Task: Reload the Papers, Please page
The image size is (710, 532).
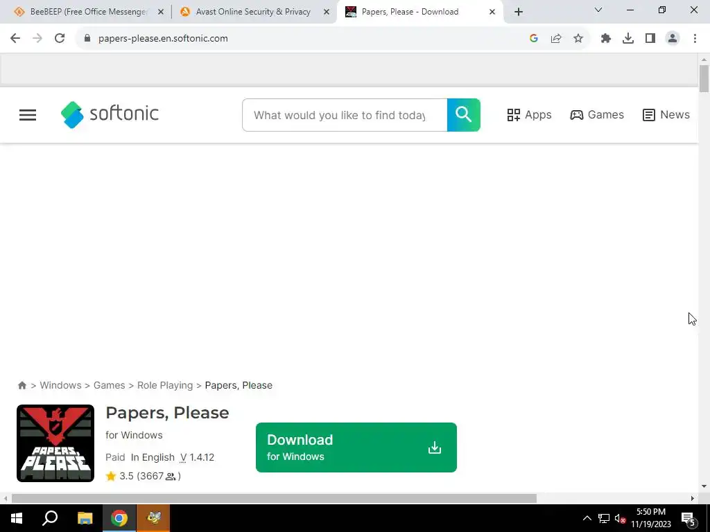Action: (60, 39)
